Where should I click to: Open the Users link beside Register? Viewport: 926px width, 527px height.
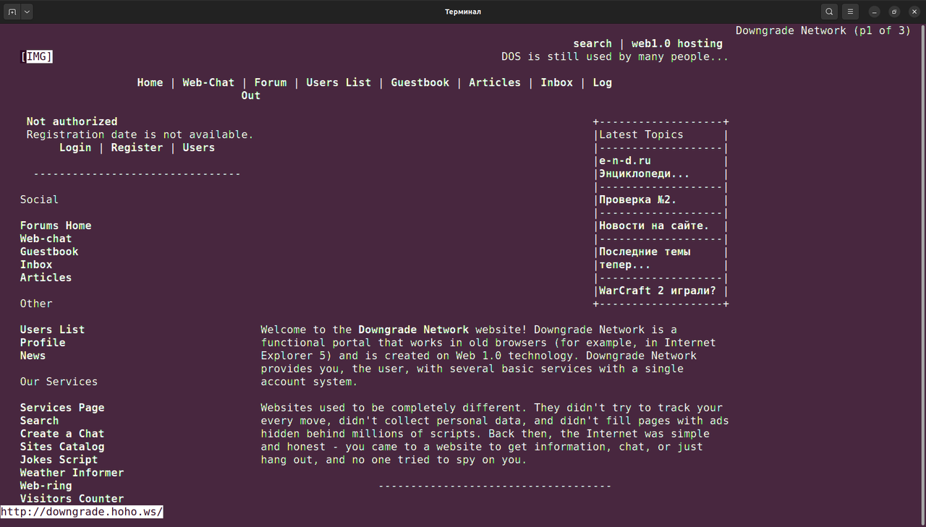point(198,147)
